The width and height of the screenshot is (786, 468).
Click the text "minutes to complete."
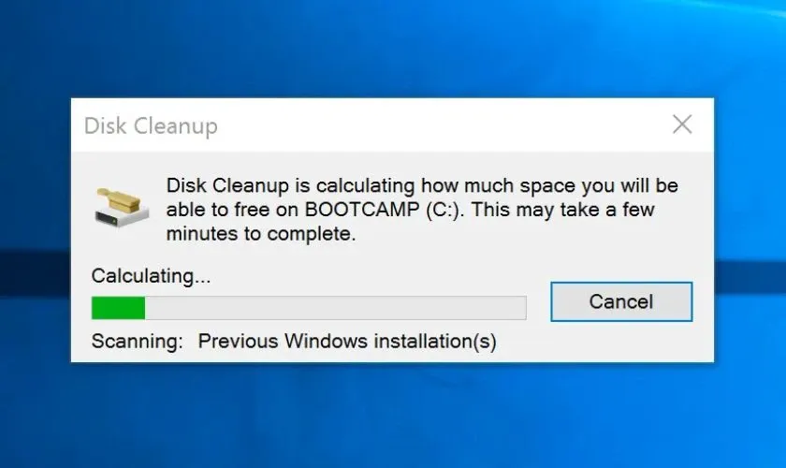coord(261,234)
